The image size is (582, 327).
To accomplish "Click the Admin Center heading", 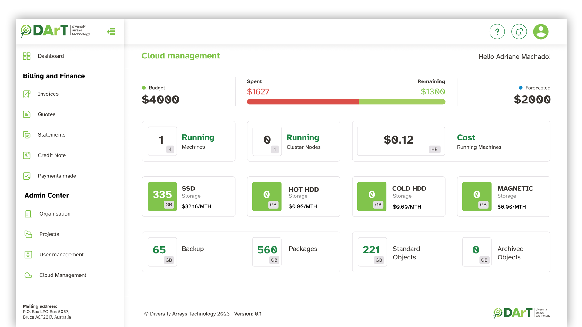I will click(x=47, y=196).
